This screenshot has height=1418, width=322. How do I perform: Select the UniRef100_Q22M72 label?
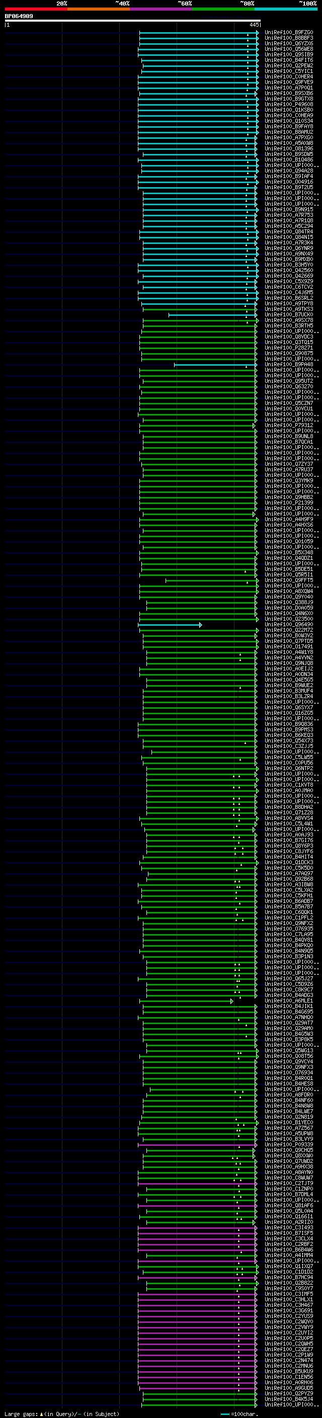(289, 630)
